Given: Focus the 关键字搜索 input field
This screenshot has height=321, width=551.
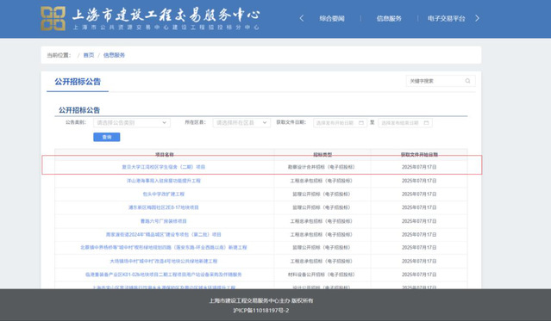Looking at the screenshot, I should point(441,81).
